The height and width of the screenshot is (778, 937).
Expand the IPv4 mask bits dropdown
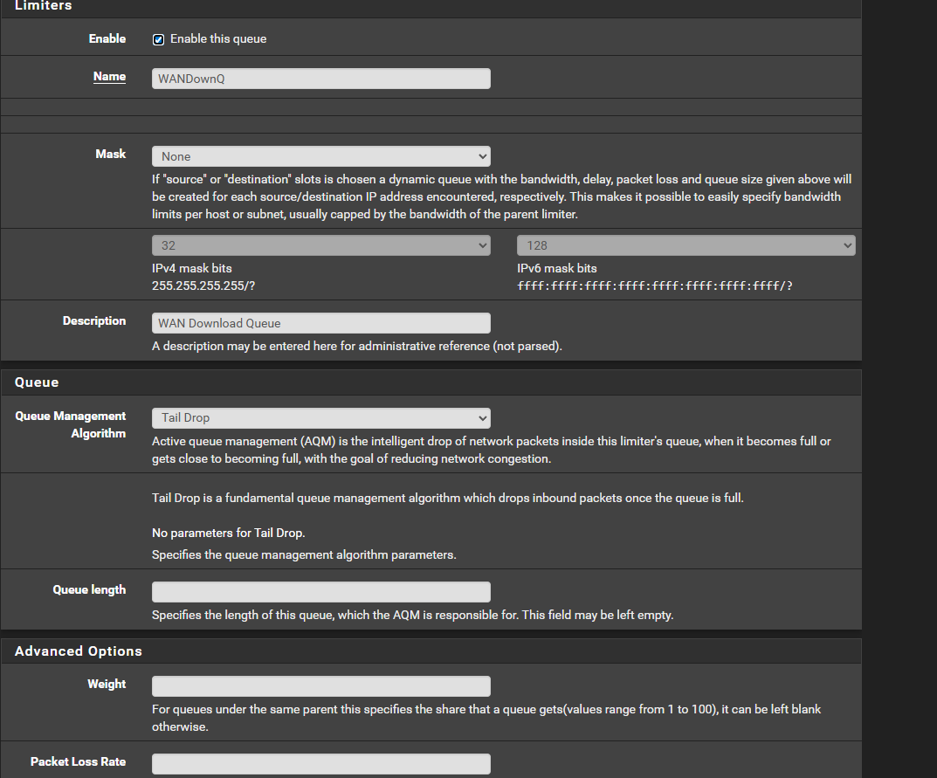click(320, 246)
